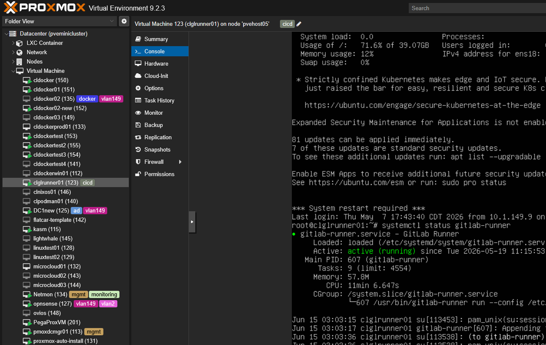This screenshot has height=345, width=546.
Task: Click the monitoring tag on Netmon
Action: point(104,294)
